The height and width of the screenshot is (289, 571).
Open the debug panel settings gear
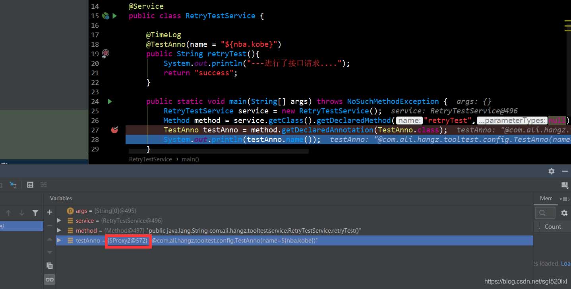click(552, 171)
